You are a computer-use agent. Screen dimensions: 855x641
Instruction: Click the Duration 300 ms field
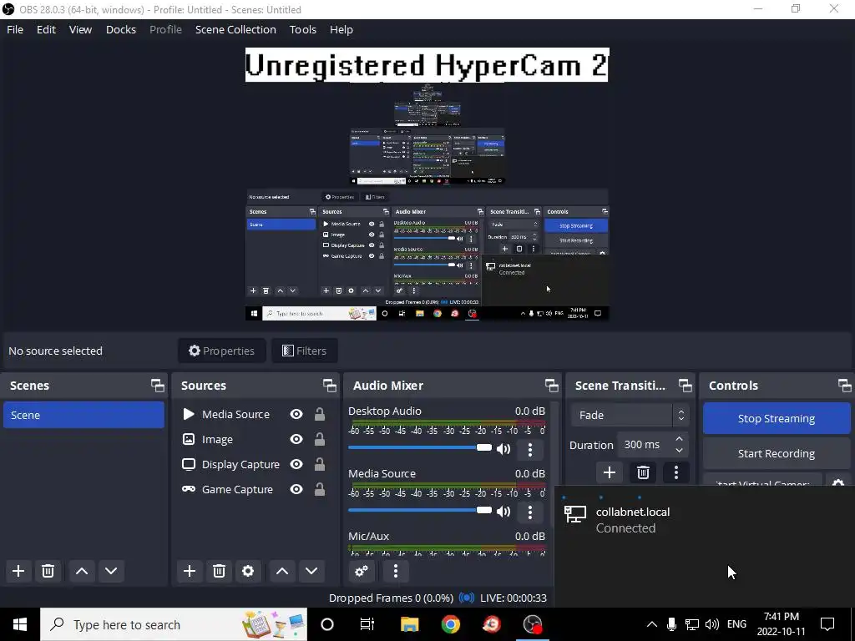tap(653, 444)
